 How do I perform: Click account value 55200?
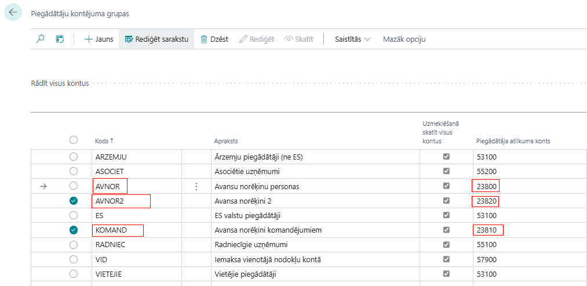tap(487, 172)
